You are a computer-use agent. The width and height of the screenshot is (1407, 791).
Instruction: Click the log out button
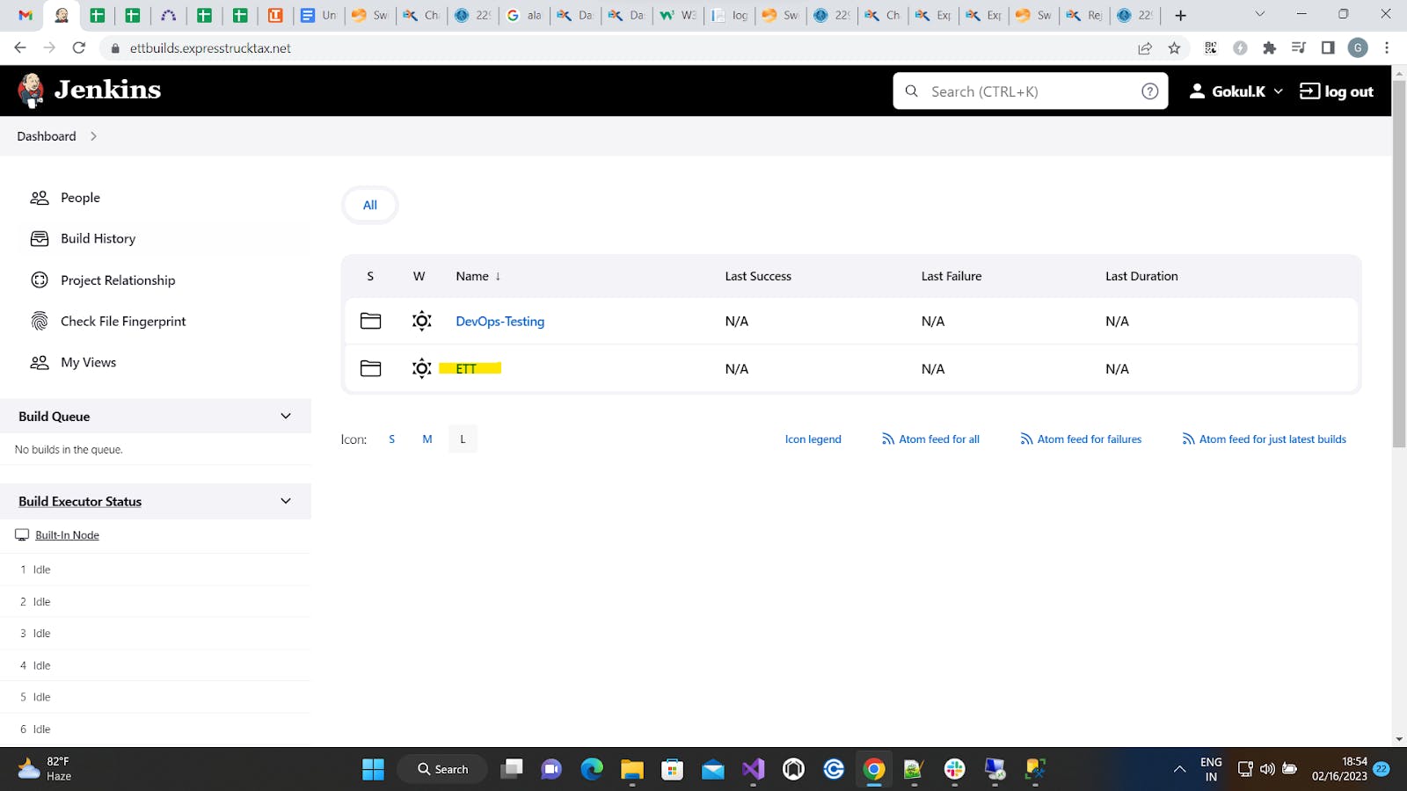pos(1337,91)
